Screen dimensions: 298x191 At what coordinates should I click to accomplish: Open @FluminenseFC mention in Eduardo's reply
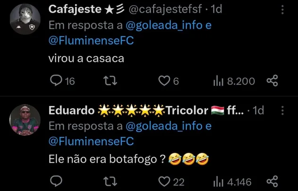[91, 141]
